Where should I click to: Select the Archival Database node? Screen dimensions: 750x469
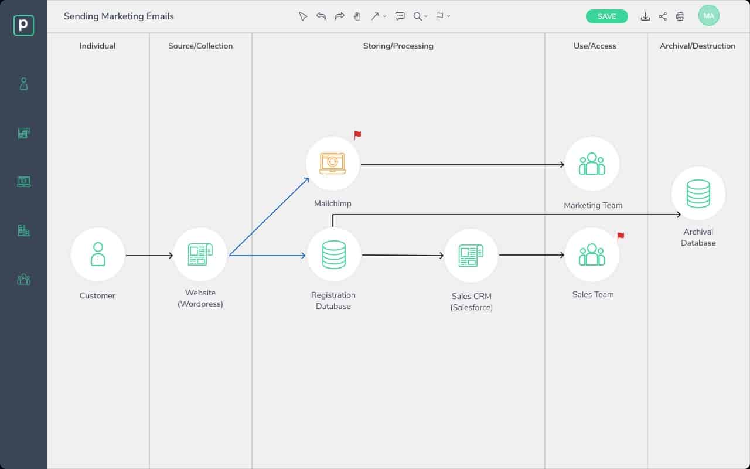pyautogui.click(x=698, y=194)
